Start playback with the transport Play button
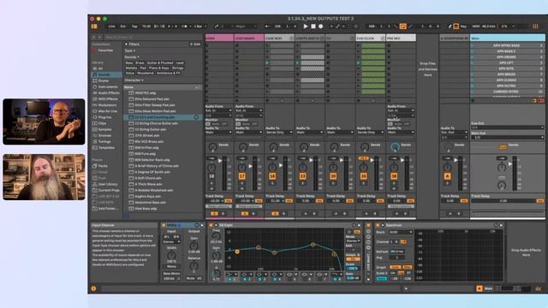This screenshot has width=548, height=308. click(x=306, y=27)
